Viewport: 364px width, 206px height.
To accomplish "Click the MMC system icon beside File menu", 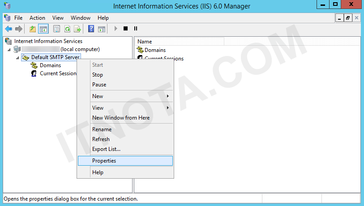I will 7,18.
